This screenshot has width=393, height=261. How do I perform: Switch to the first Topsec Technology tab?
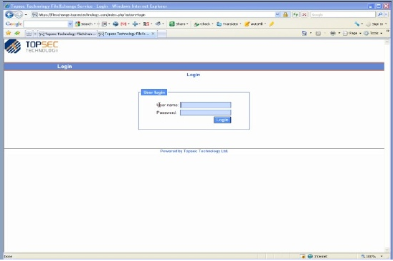pos(67,34)
